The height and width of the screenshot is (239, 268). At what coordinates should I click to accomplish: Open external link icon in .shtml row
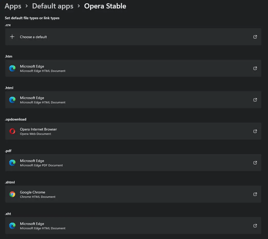click(255, 194)
